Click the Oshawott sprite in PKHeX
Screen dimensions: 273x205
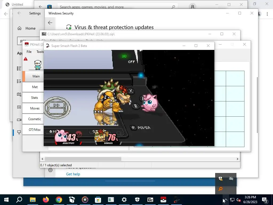38,65
